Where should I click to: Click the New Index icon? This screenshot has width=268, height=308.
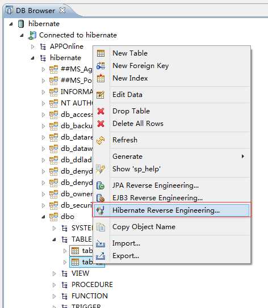click(x=101, y=78)
